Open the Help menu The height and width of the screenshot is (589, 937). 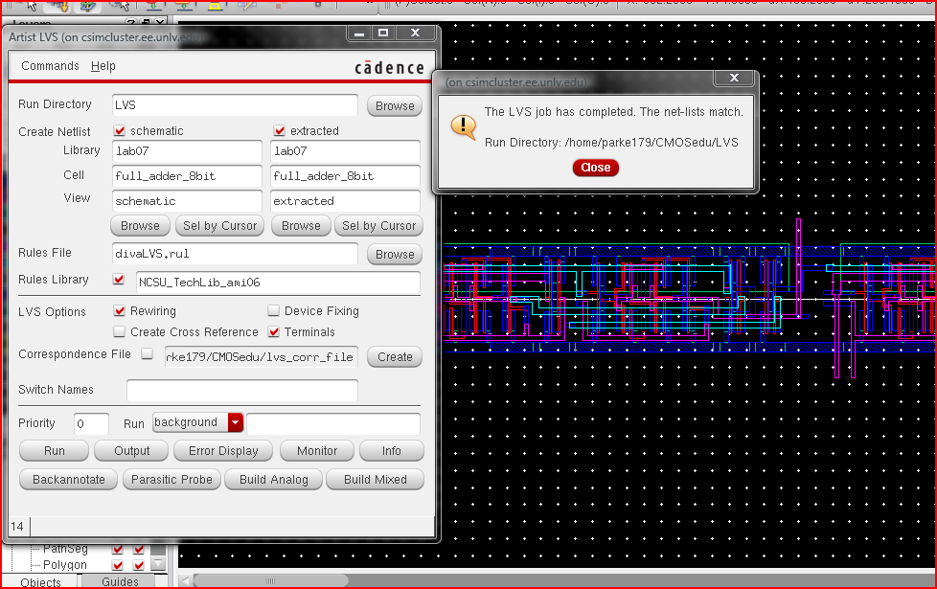[x=103, y=66]
